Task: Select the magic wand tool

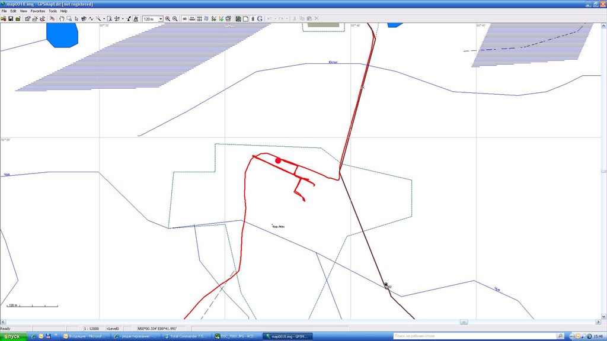Action: [98, 18]
